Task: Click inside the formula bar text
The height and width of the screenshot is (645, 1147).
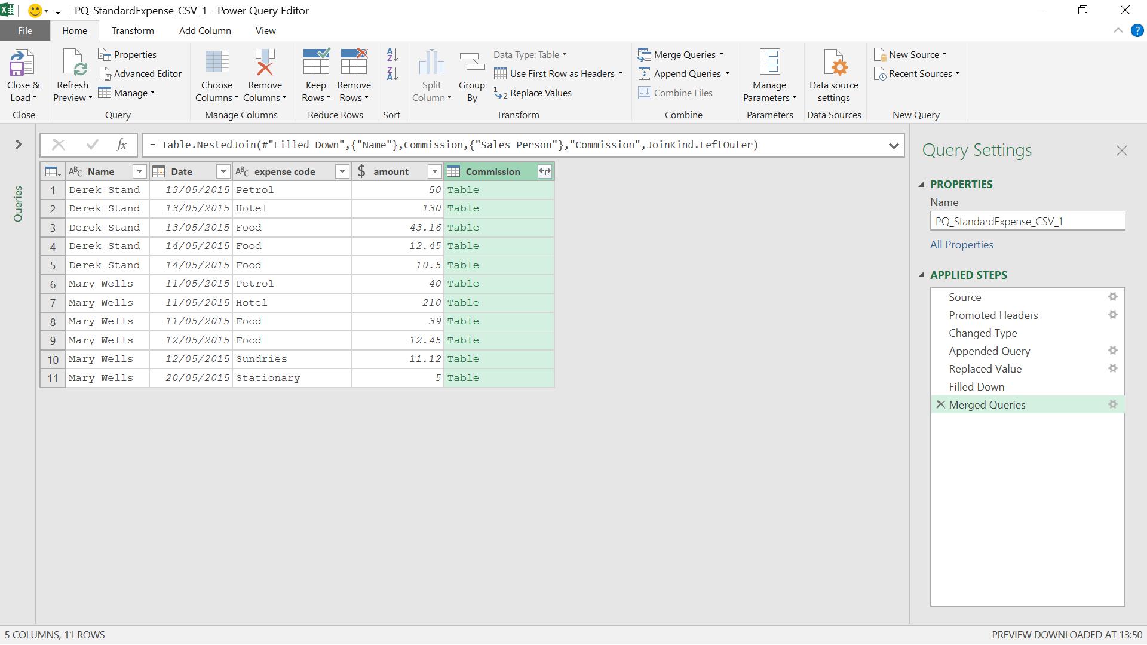Action: (453, 145)
